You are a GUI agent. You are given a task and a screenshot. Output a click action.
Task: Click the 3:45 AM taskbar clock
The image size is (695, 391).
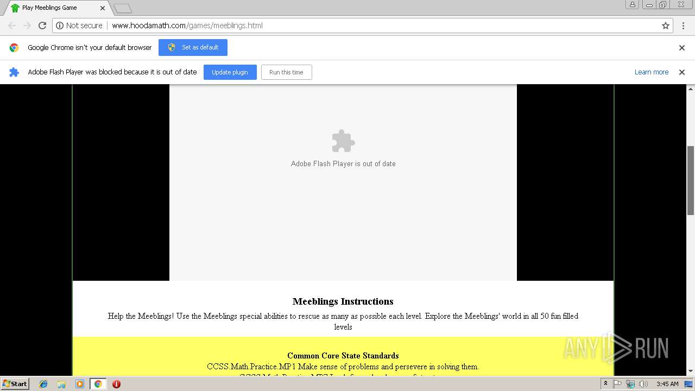[667, 384]
